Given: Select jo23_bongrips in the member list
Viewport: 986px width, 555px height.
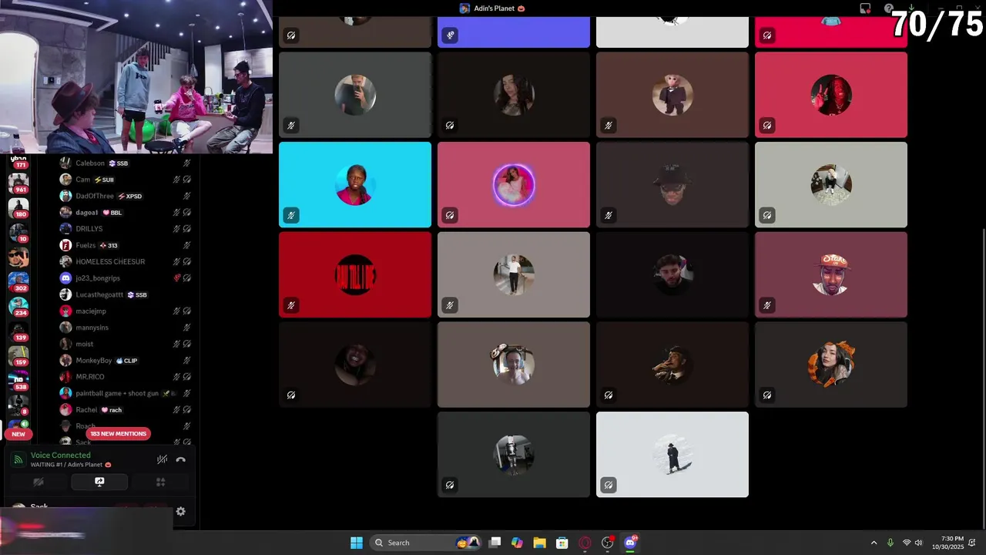Looking at the screenshot, I should coord(126,277).
